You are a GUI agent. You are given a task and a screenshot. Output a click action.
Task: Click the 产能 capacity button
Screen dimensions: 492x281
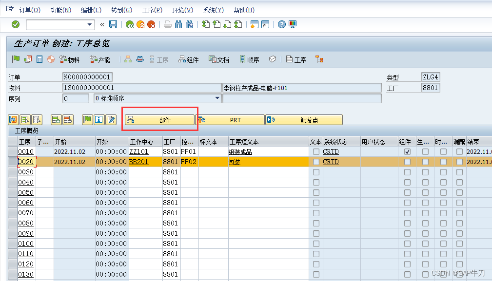[x=100, y=59]
